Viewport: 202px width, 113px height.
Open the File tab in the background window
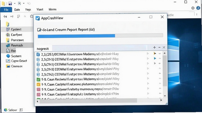(x=6, y=10)
